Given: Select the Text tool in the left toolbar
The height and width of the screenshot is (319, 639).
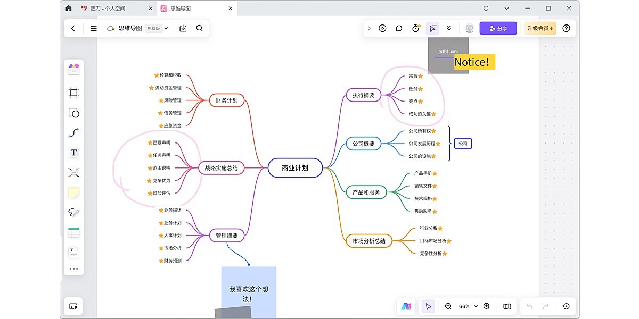Looking at the screenshot, I should tap(73, 153).
